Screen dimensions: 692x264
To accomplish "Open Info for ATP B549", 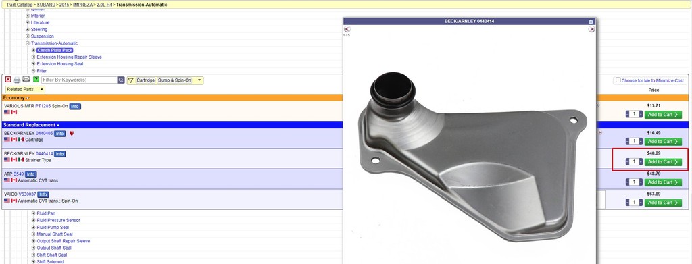I will (31, 174).
